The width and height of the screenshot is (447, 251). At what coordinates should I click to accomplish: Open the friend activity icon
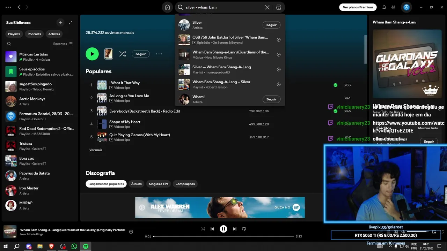point(394,7)
